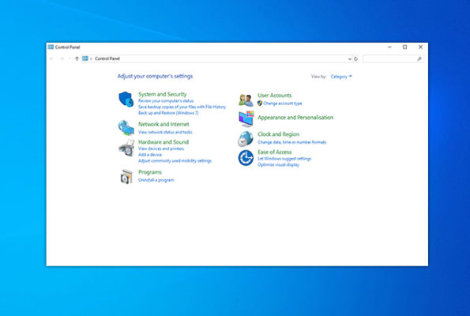Open Appearance and Personalisation category
470x316 pixels.
295,118
